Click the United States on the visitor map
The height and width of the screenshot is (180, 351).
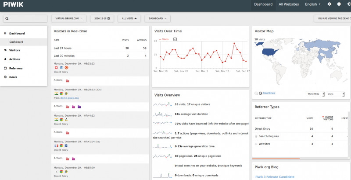pyautogui.click(x=270, y=53)
